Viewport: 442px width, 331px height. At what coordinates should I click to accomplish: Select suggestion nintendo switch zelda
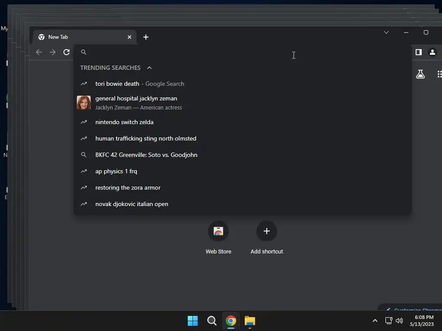[x=243, y=122]
